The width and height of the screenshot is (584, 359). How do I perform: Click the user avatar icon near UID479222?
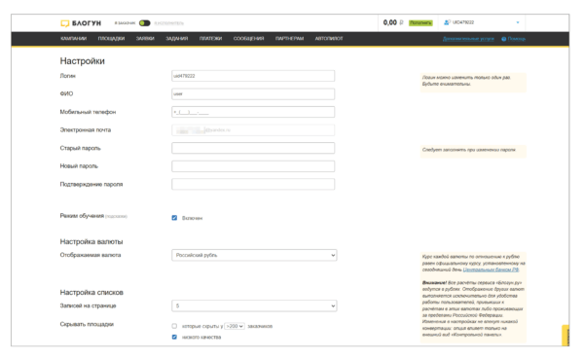point(447,22)
